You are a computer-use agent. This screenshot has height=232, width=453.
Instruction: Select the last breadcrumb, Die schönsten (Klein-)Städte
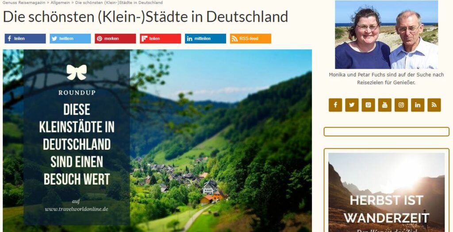pos(119,3)
